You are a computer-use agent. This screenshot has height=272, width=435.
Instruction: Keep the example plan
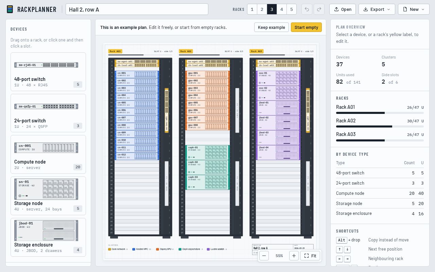point(272,27)
